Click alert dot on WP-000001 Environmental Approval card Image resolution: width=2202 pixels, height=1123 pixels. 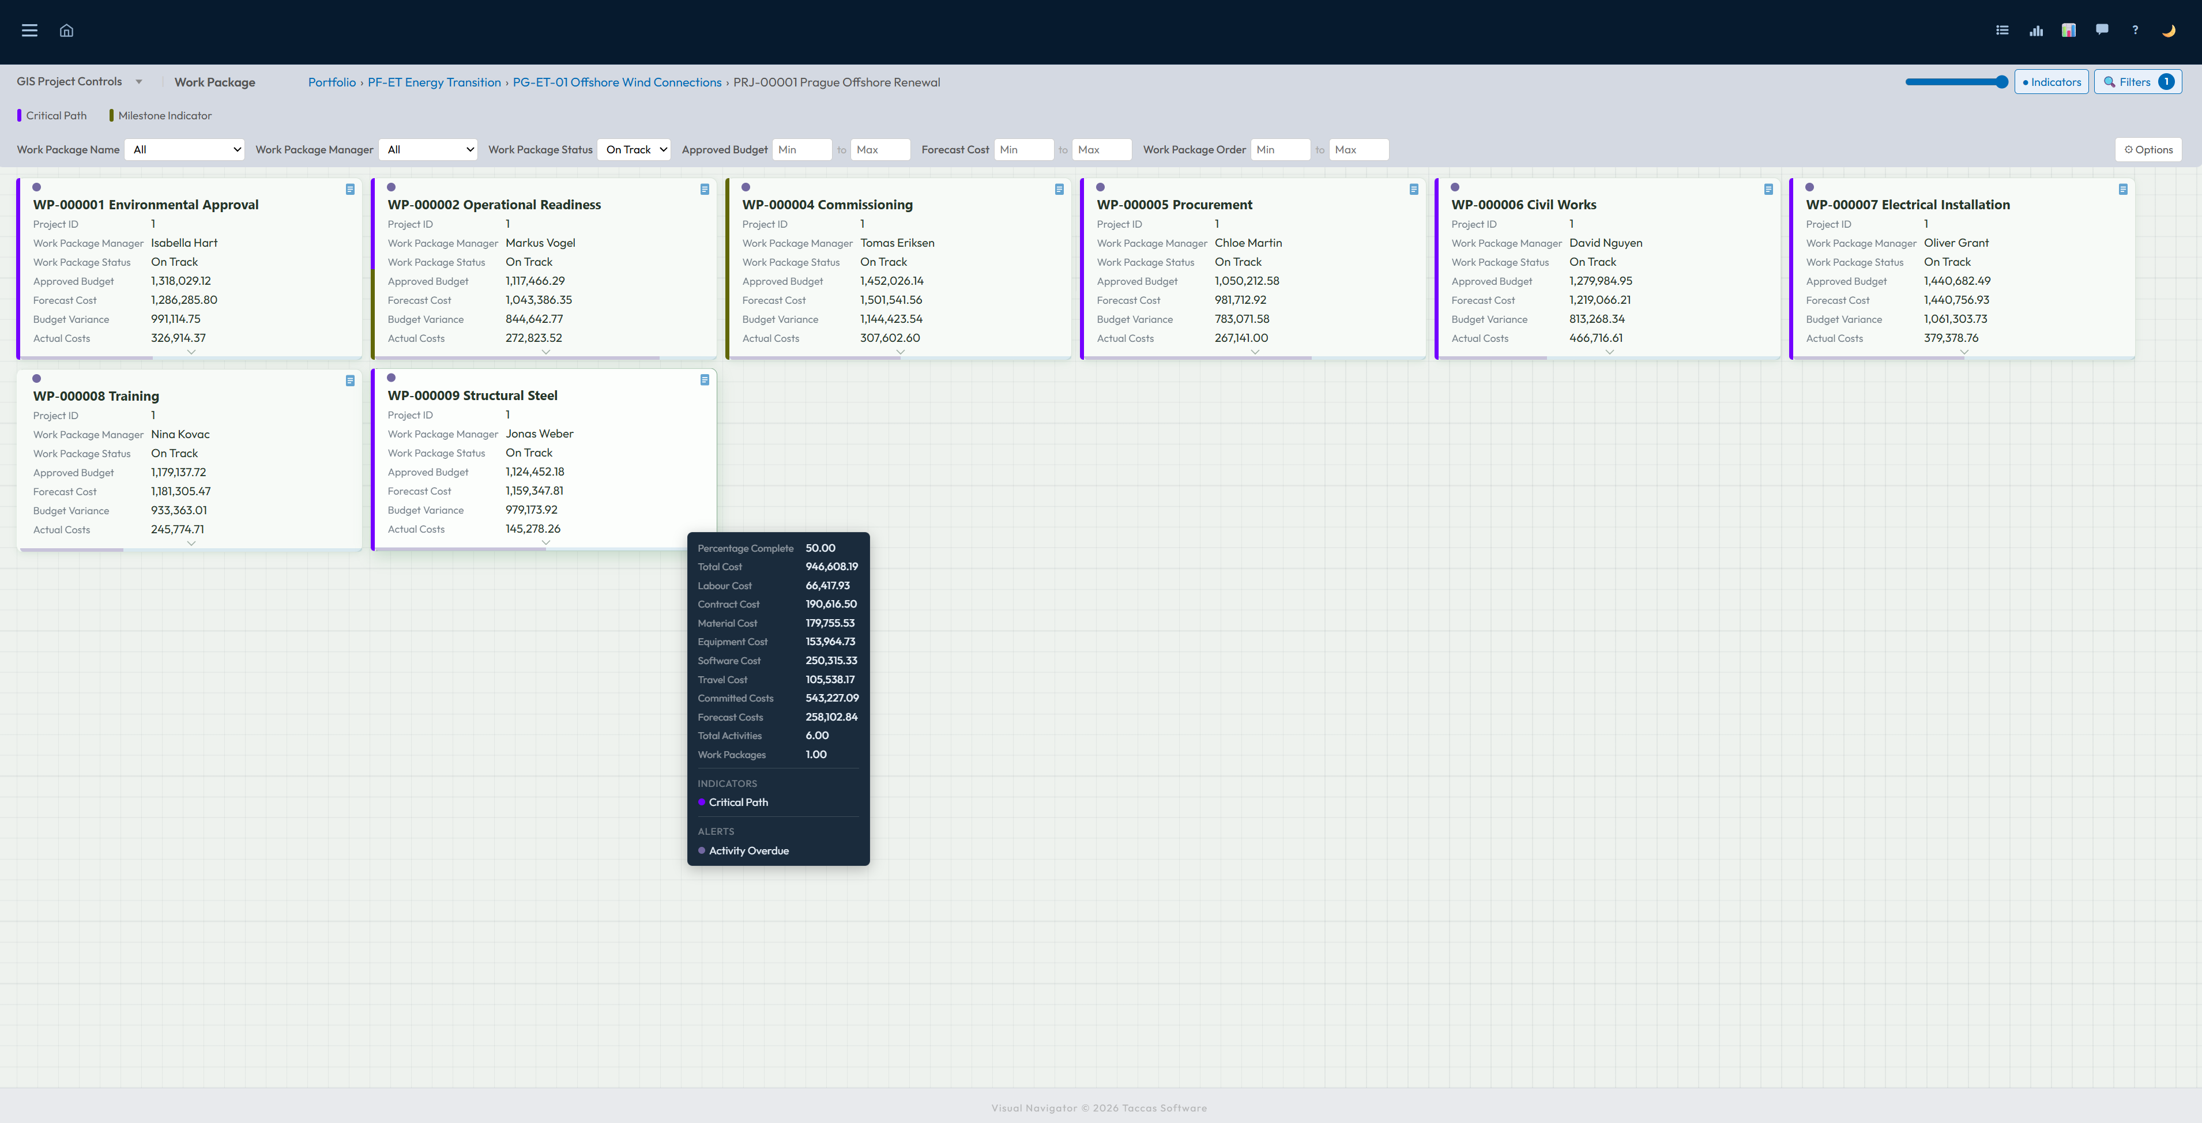pyautogui.click(x=37, y=187)
